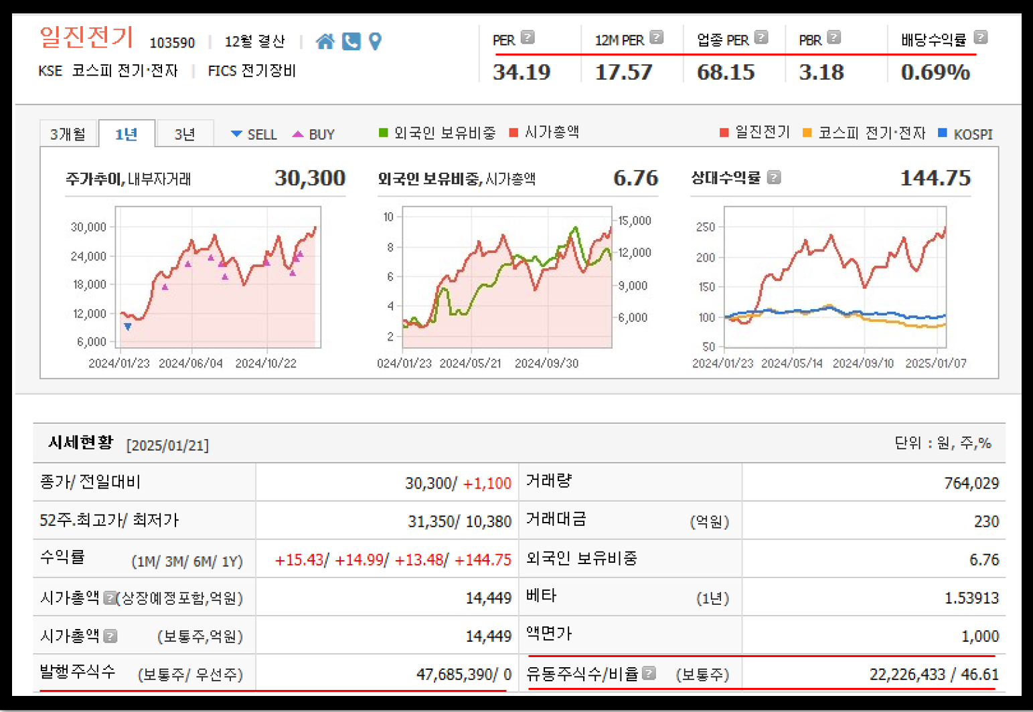Screen dimensions: 1033x712
Task: Click the 일진전기 company name title
Action: [86, 36]
